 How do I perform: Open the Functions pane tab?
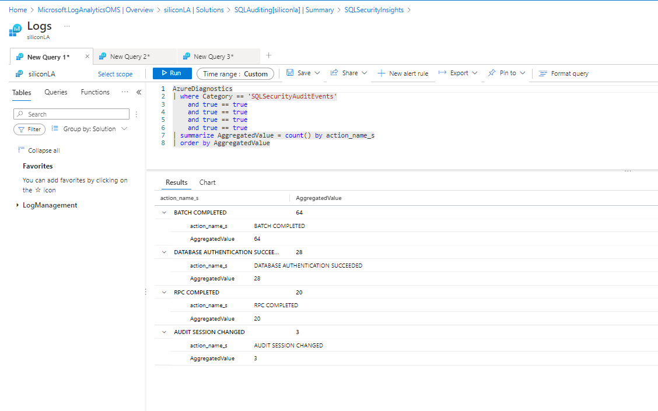coord(95,92)
